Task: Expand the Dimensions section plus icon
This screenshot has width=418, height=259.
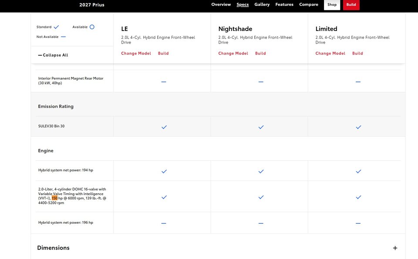Action: click(395, 248)
